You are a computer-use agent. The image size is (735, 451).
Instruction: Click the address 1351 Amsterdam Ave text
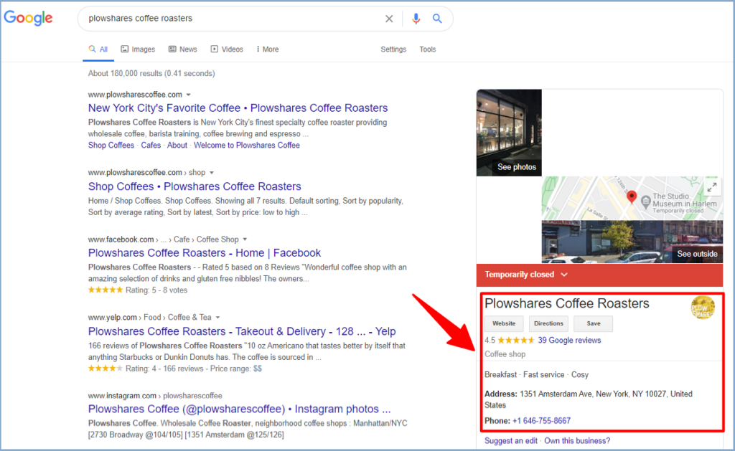589,399
